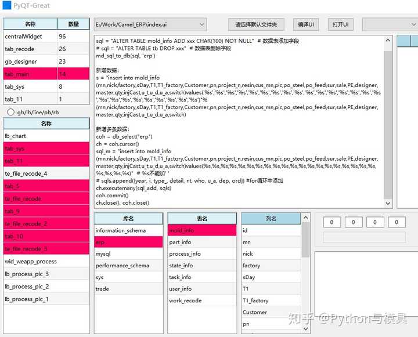This screenshot has width=418, height=337.
Task: Select highlighted tab_9 in the name list
Action: (46, 211)
